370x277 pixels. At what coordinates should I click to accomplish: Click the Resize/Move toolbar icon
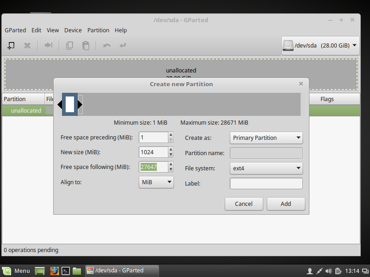point(49,45)
